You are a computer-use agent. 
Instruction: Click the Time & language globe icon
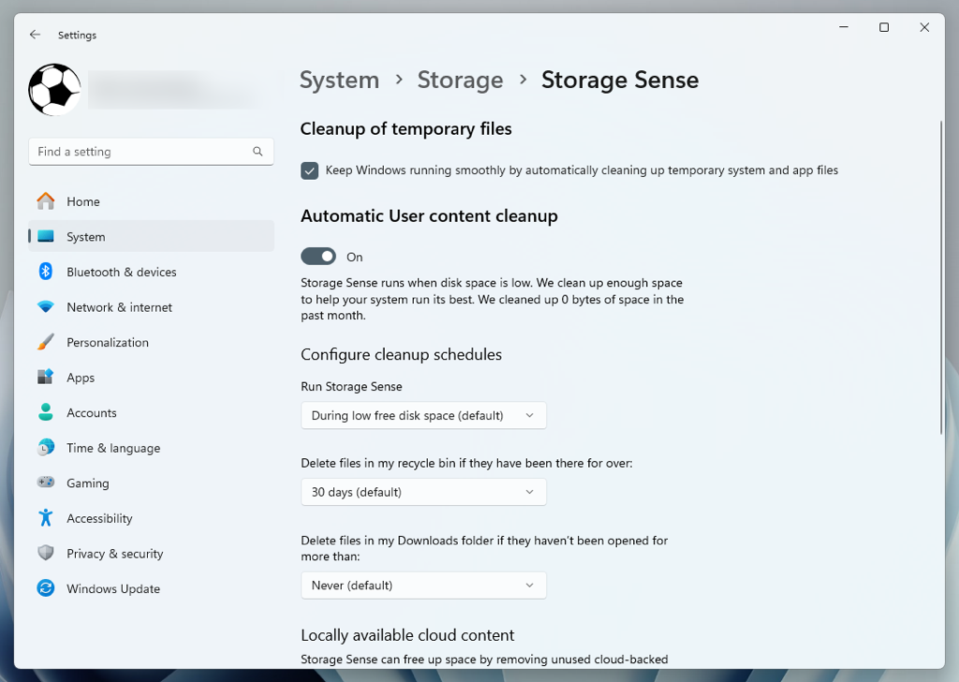(45, 448)
